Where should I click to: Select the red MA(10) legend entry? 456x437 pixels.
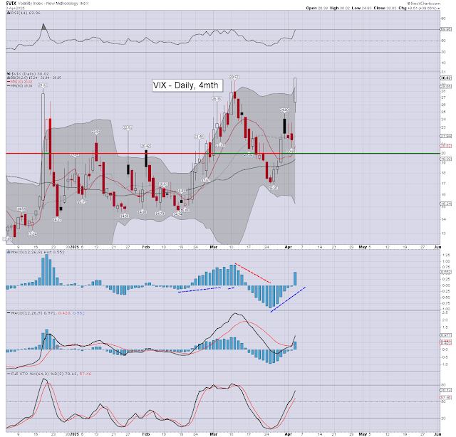(20, 82)
